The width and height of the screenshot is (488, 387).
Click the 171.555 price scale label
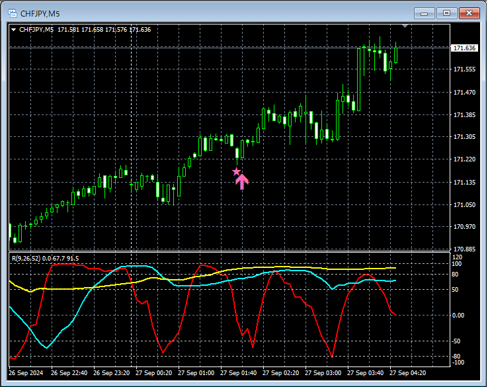[465, 69]
